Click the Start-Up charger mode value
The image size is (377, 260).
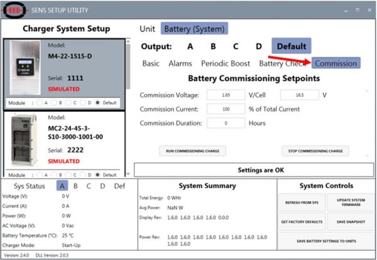click(x=71, y=246)
